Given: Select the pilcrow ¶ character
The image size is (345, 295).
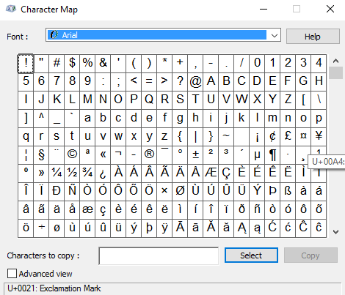Looking at the screenshot, I should [272, 155].
